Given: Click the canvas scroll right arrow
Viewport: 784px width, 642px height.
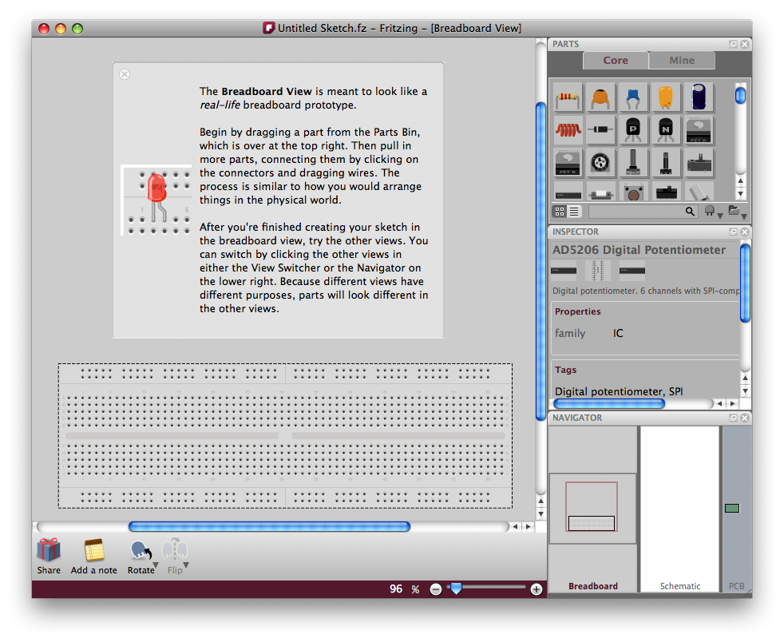Looking at the screenshot, I should pyautogui.click(x=528, y=526).
